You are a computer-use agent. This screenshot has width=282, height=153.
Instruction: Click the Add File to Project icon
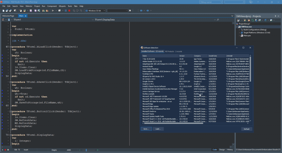pyautogui.click(x=43, y=11)
